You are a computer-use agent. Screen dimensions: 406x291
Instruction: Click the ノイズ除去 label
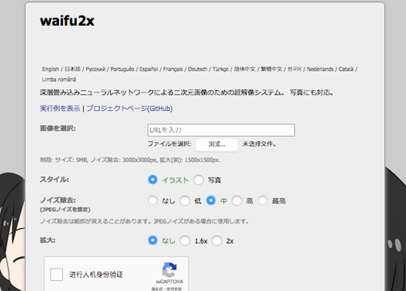(x=57, y=200)
